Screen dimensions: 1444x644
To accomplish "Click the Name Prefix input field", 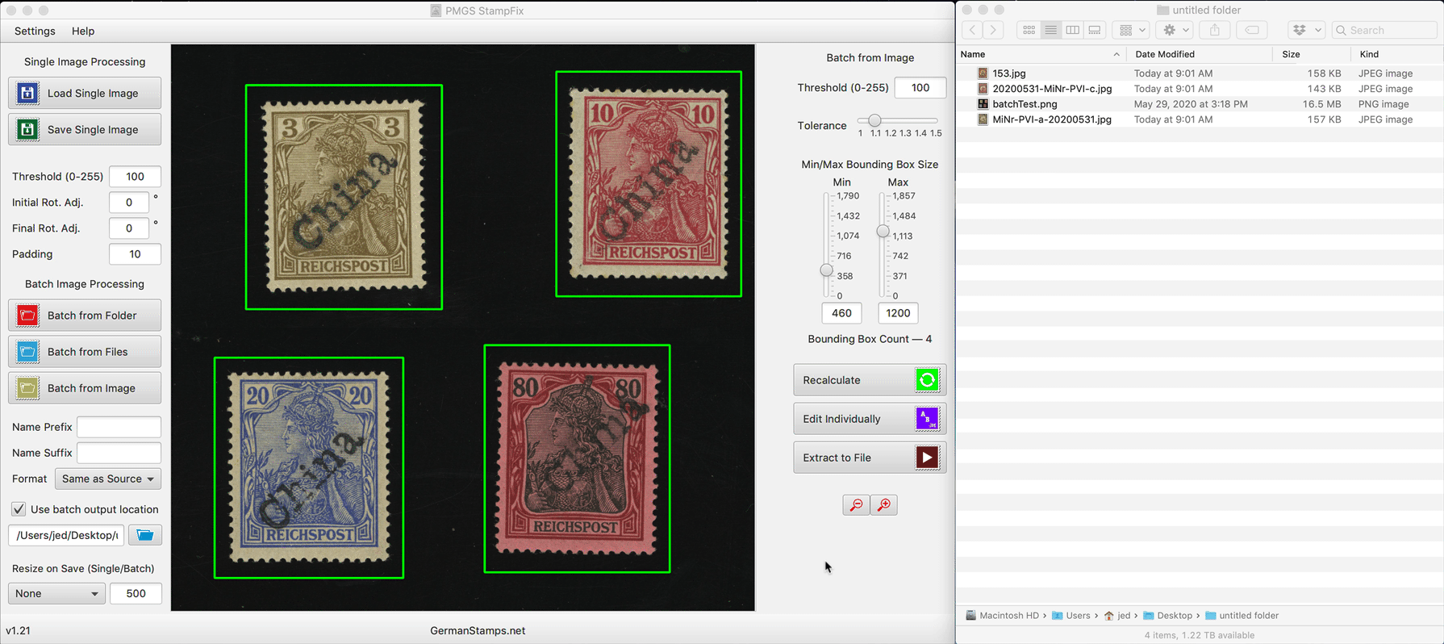I will tap(119, 427).
